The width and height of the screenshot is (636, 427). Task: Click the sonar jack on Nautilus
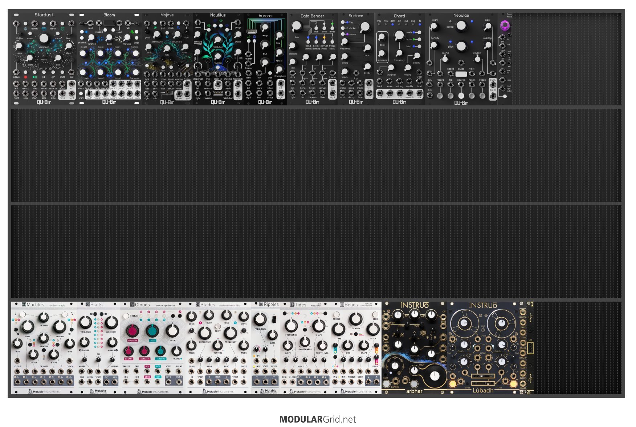click(x=218, y=84)
